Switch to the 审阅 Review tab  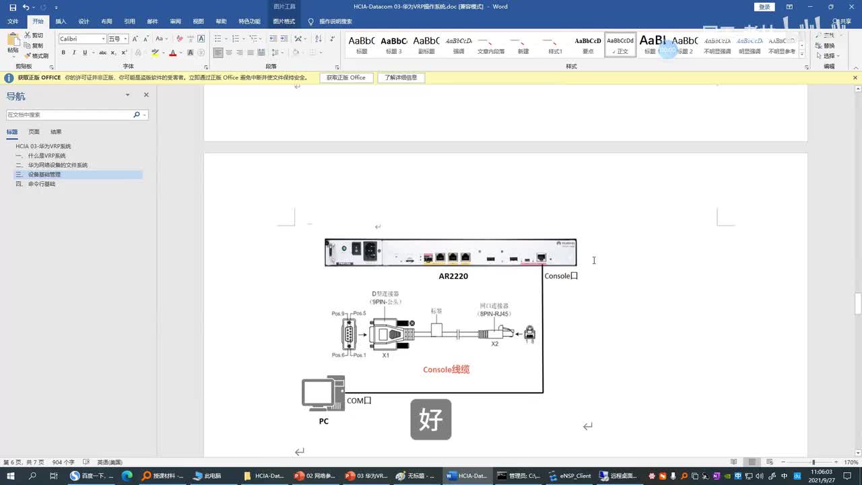tap(175, 22)
